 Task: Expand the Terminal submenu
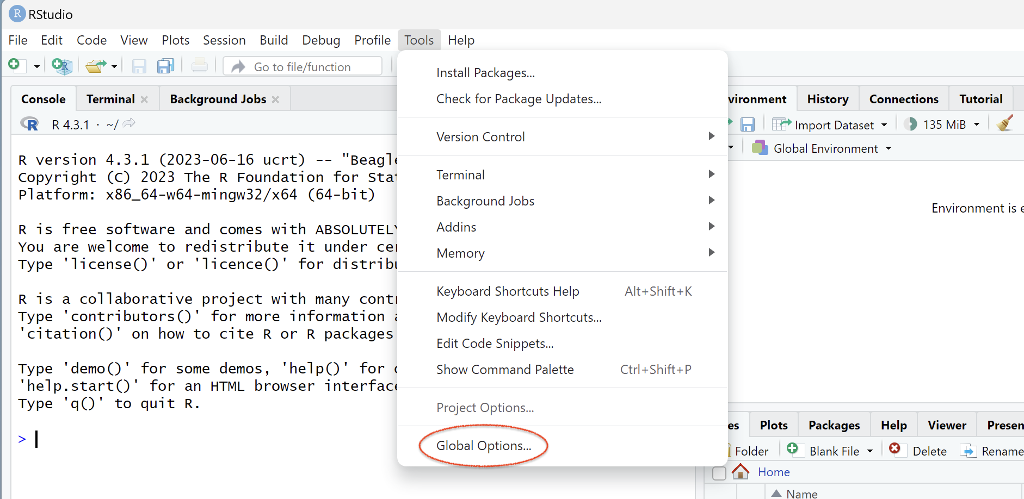(563, 175)
